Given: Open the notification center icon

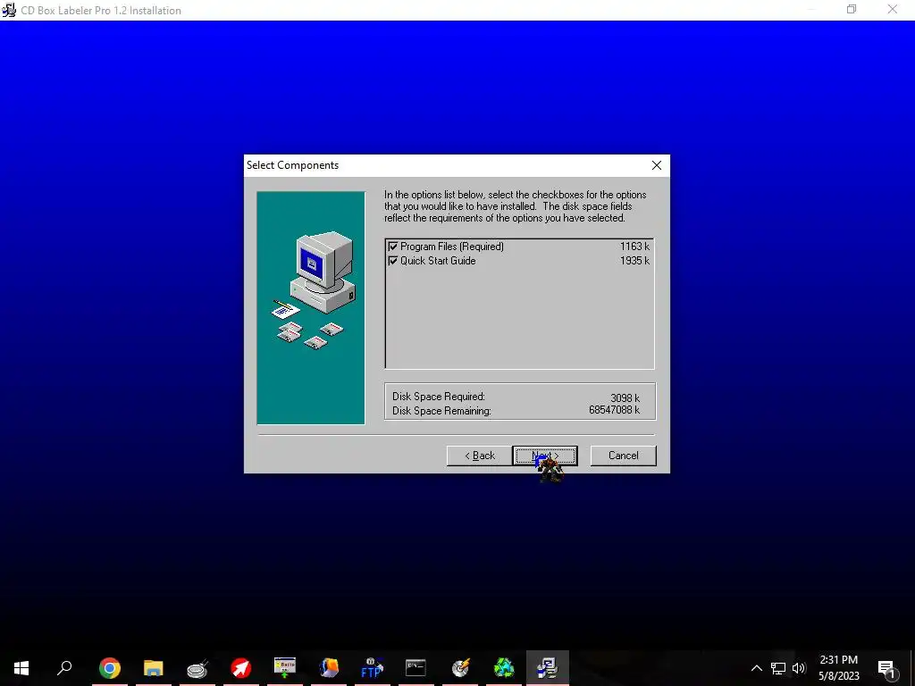Looking at the screenshot, I should click(887, 668).
